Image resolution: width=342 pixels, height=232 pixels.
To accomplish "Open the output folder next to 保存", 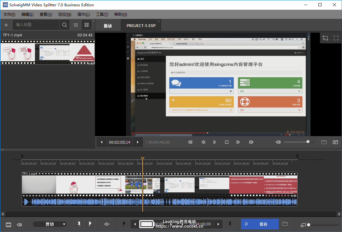I will click(x=285, y=224).
